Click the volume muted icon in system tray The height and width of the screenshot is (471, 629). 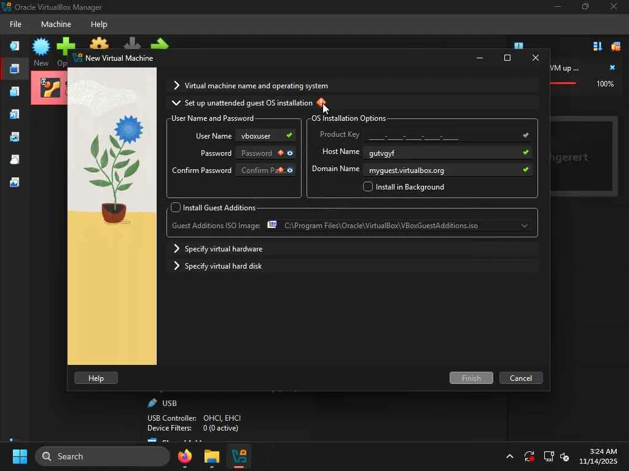tap(565, 456)
